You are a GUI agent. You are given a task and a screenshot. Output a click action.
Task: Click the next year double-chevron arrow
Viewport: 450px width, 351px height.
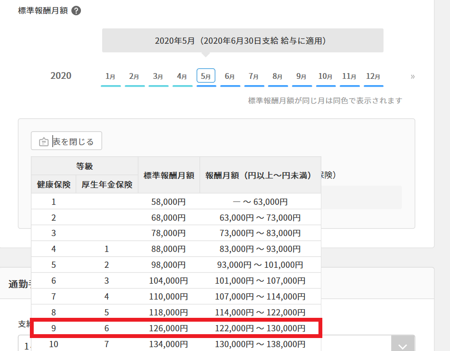tap(412, 76)
